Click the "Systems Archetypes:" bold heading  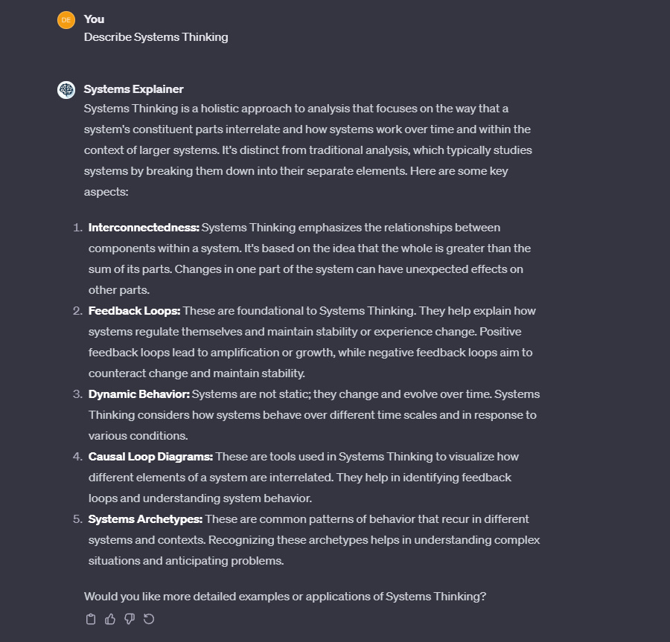coord(146,519)
